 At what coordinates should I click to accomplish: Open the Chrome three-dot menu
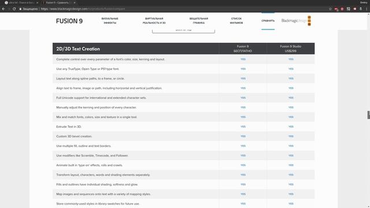367,9
